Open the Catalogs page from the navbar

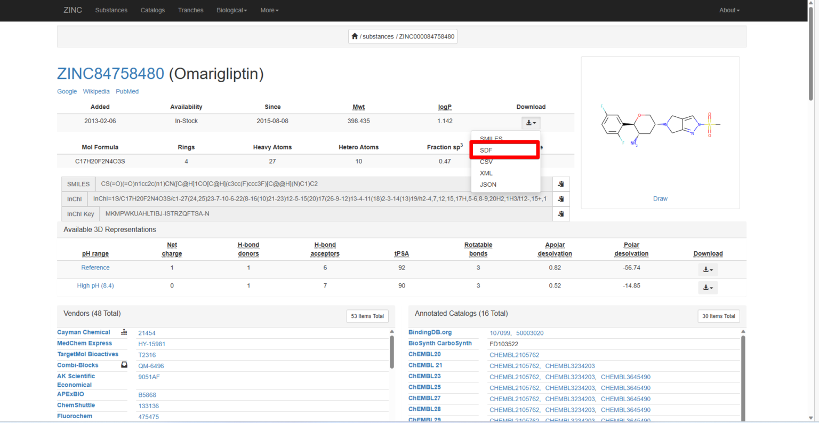[x=152, y=10]
